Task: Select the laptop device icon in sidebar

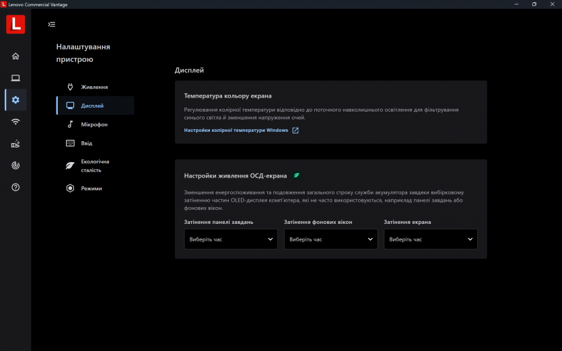Action: click(15, 78)
